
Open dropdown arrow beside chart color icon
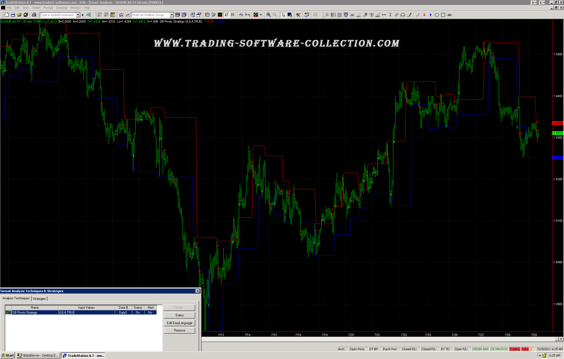[261, 15]
